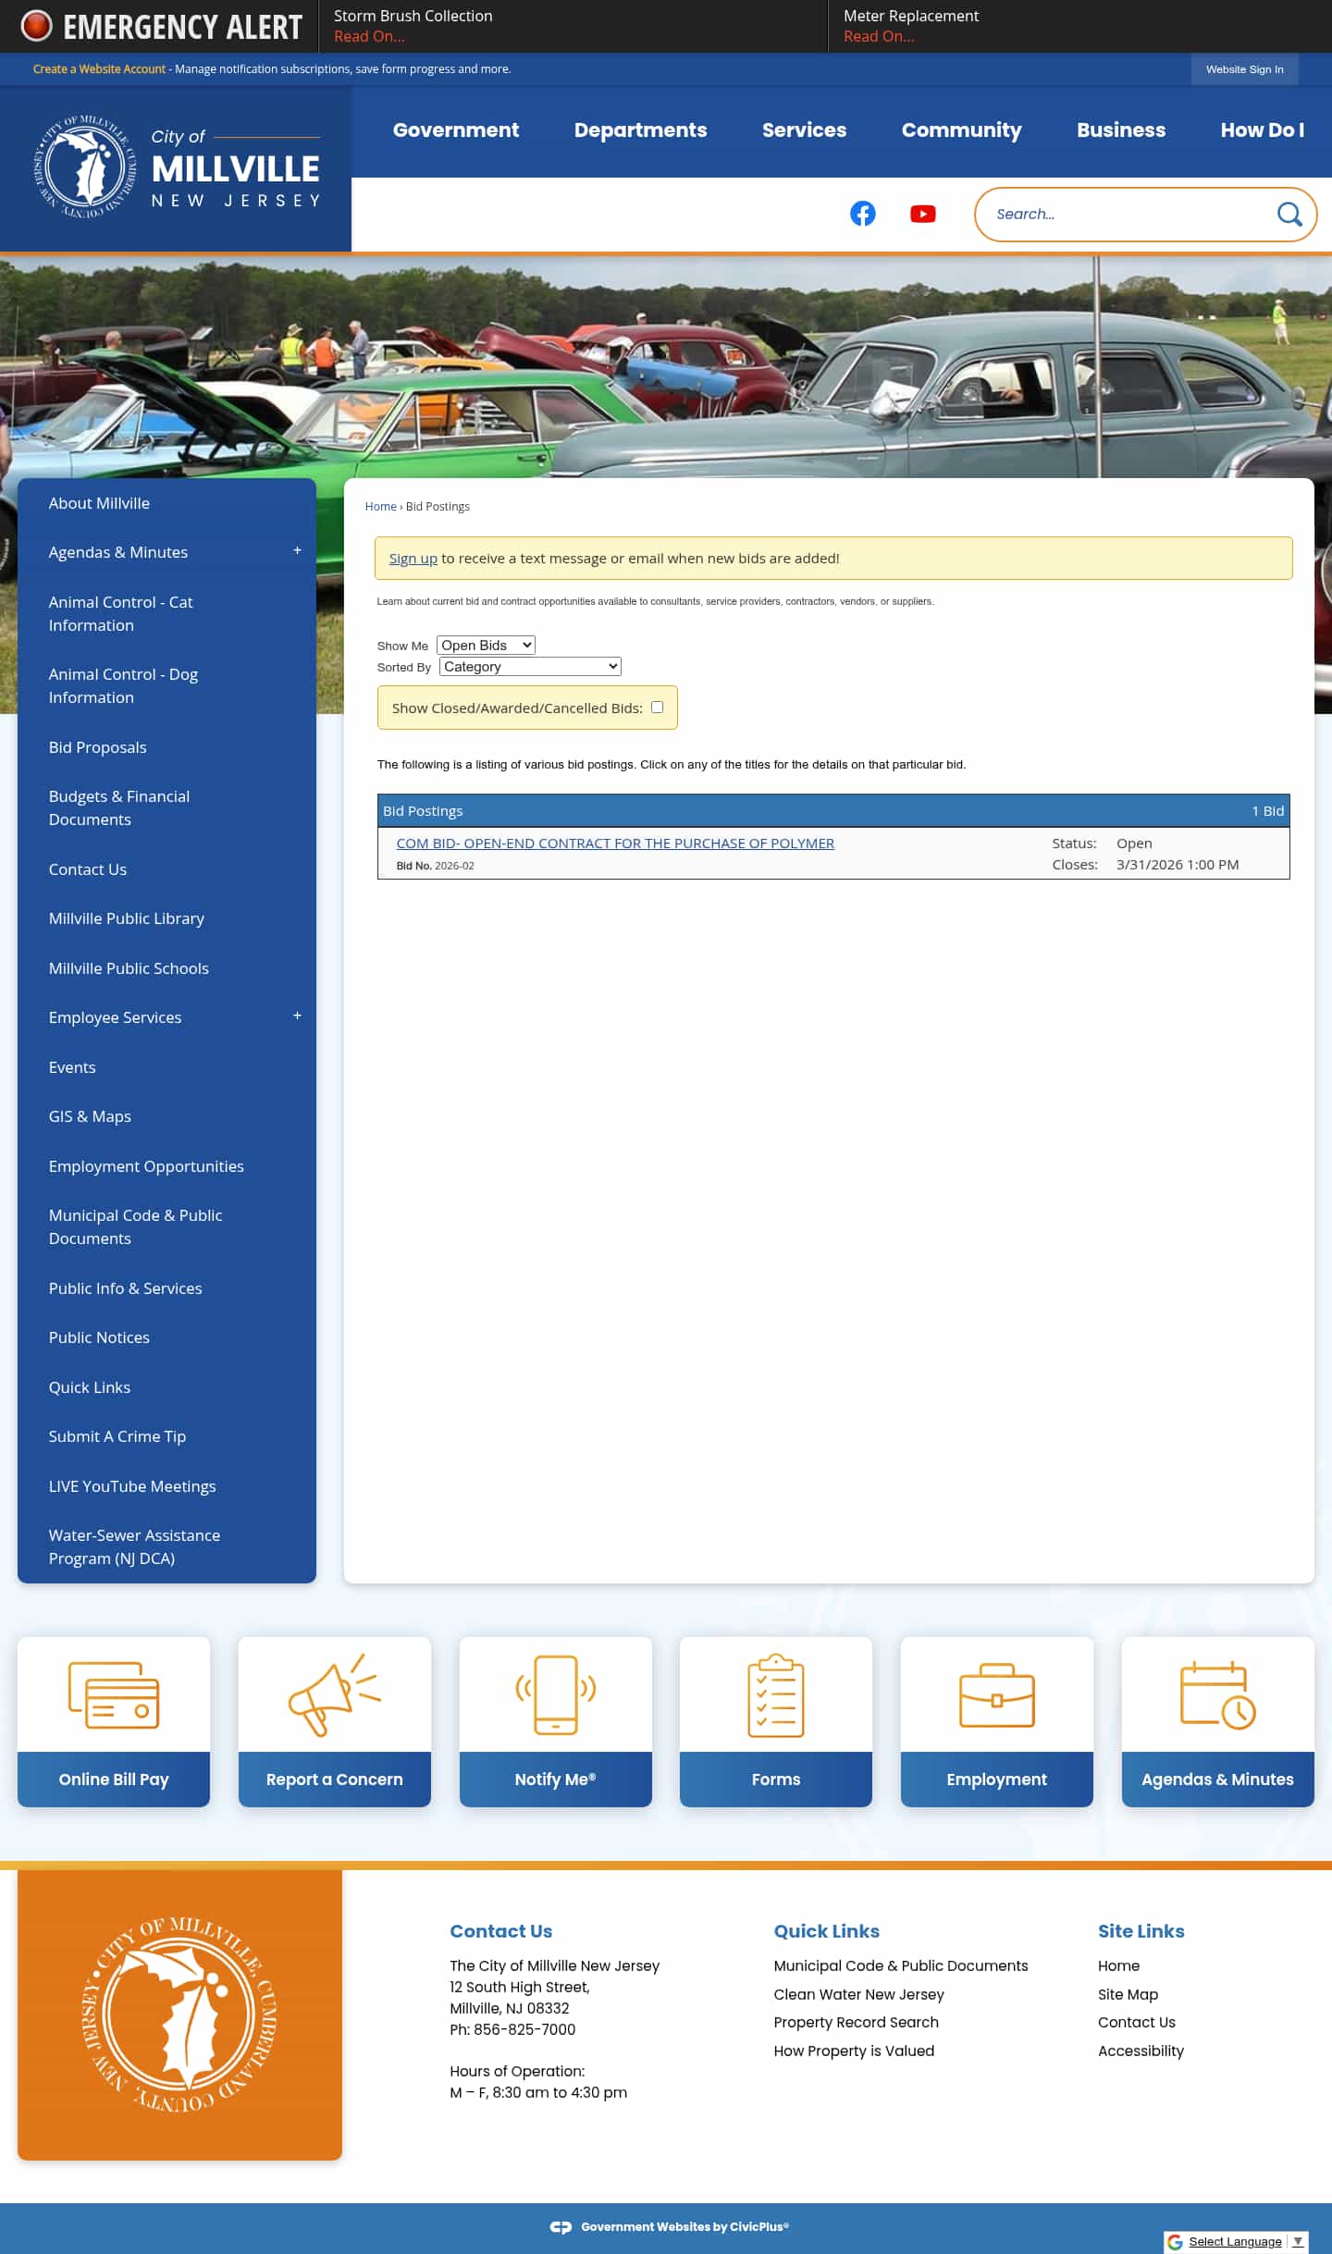Open the polymer purchase bid posting link

coord(615,844)
